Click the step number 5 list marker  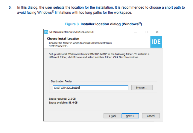[x=10, y=7]
